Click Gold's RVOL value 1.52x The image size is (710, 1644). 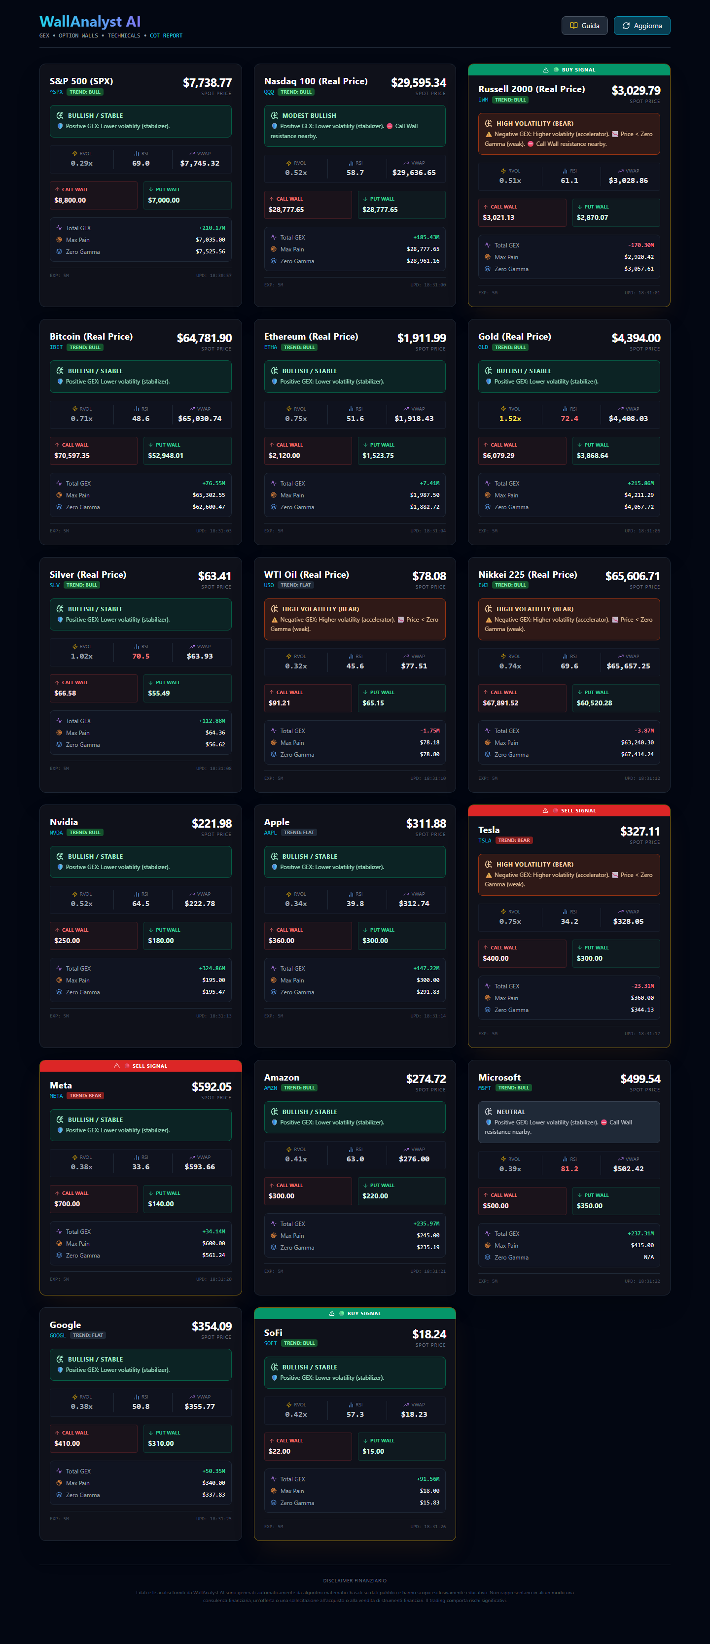pyautogui.click(x=510, y=419)
